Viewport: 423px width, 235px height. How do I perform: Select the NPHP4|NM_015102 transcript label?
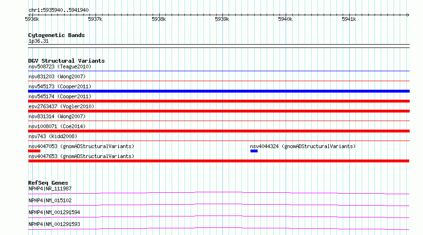[x=50, y=200]
